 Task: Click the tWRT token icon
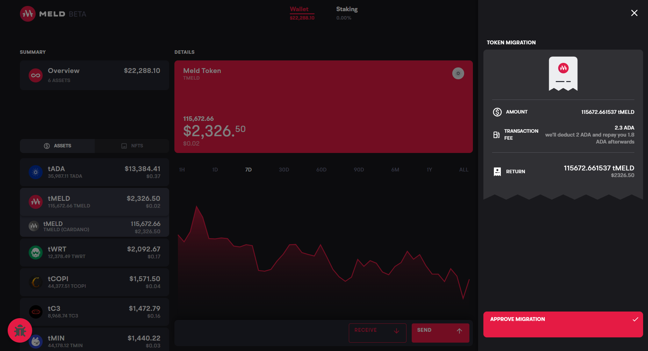(x=36, y=253)
